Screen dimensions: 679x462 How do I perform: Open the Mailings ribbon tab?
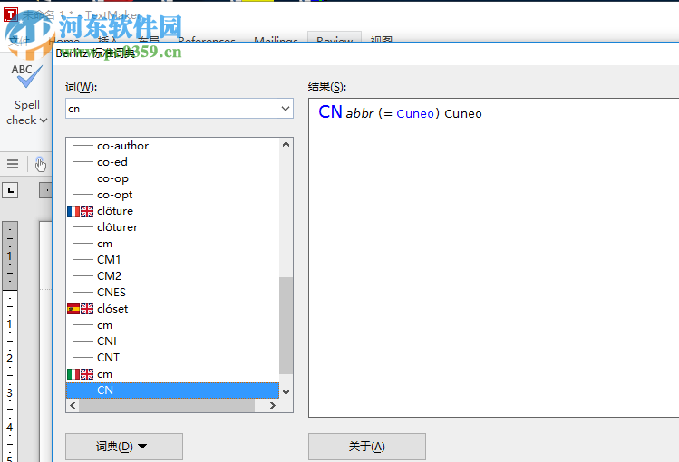276,40
